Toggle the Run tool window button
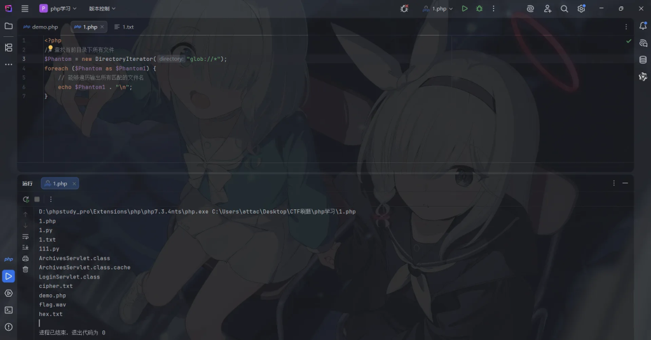Screen dimensions: 651x340 click(9, 277)
